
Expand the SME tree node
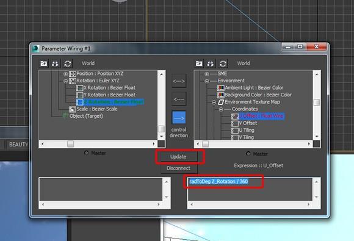point(206,74)
